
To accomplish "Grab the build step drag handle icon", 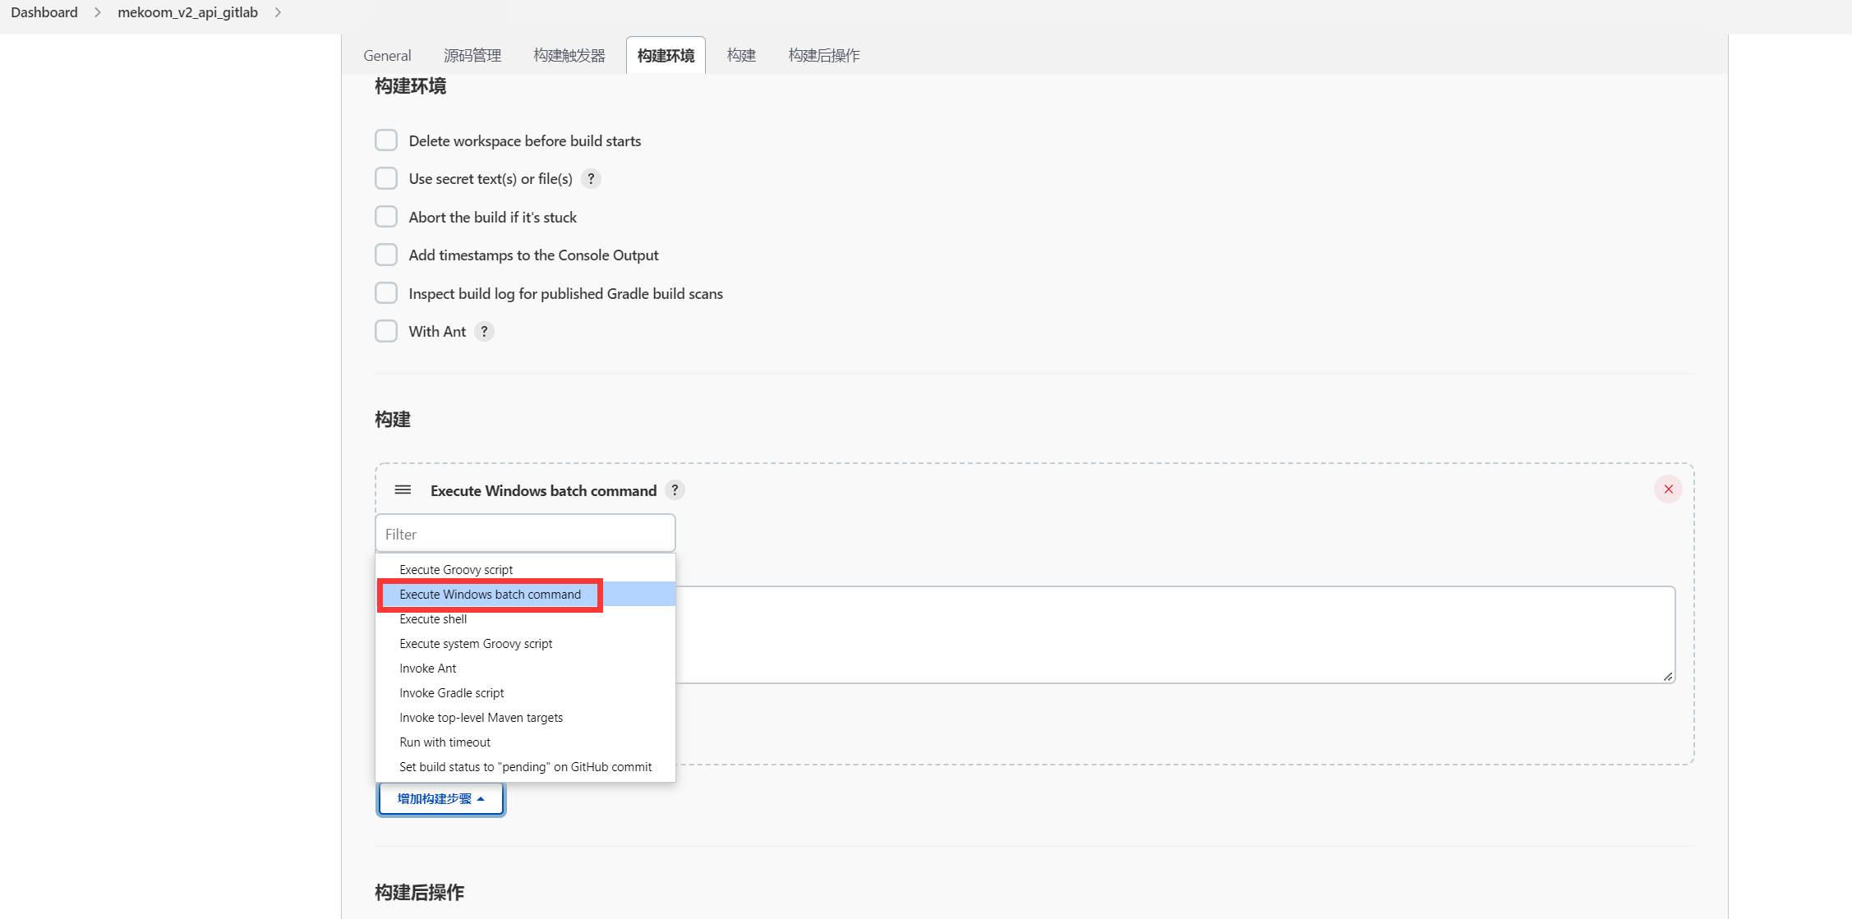I will (x=403, y=490).
